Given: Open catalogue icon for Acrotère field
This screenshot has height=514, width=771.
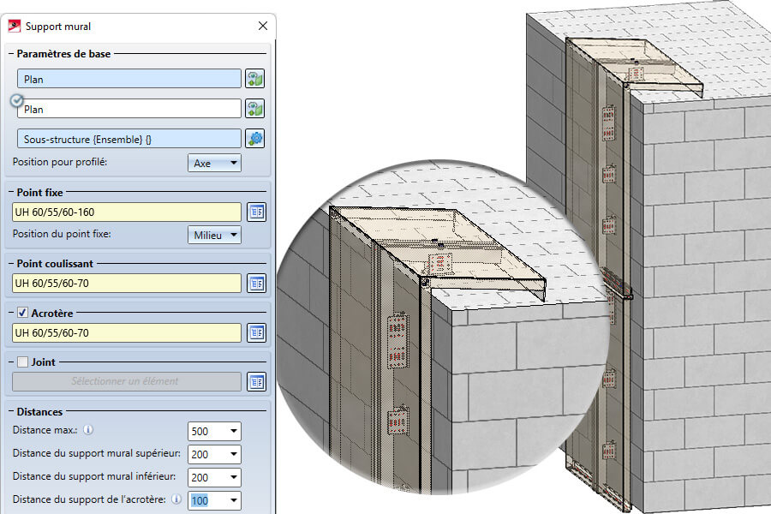Looking at the screenshot, I should (x=257, y=332).
